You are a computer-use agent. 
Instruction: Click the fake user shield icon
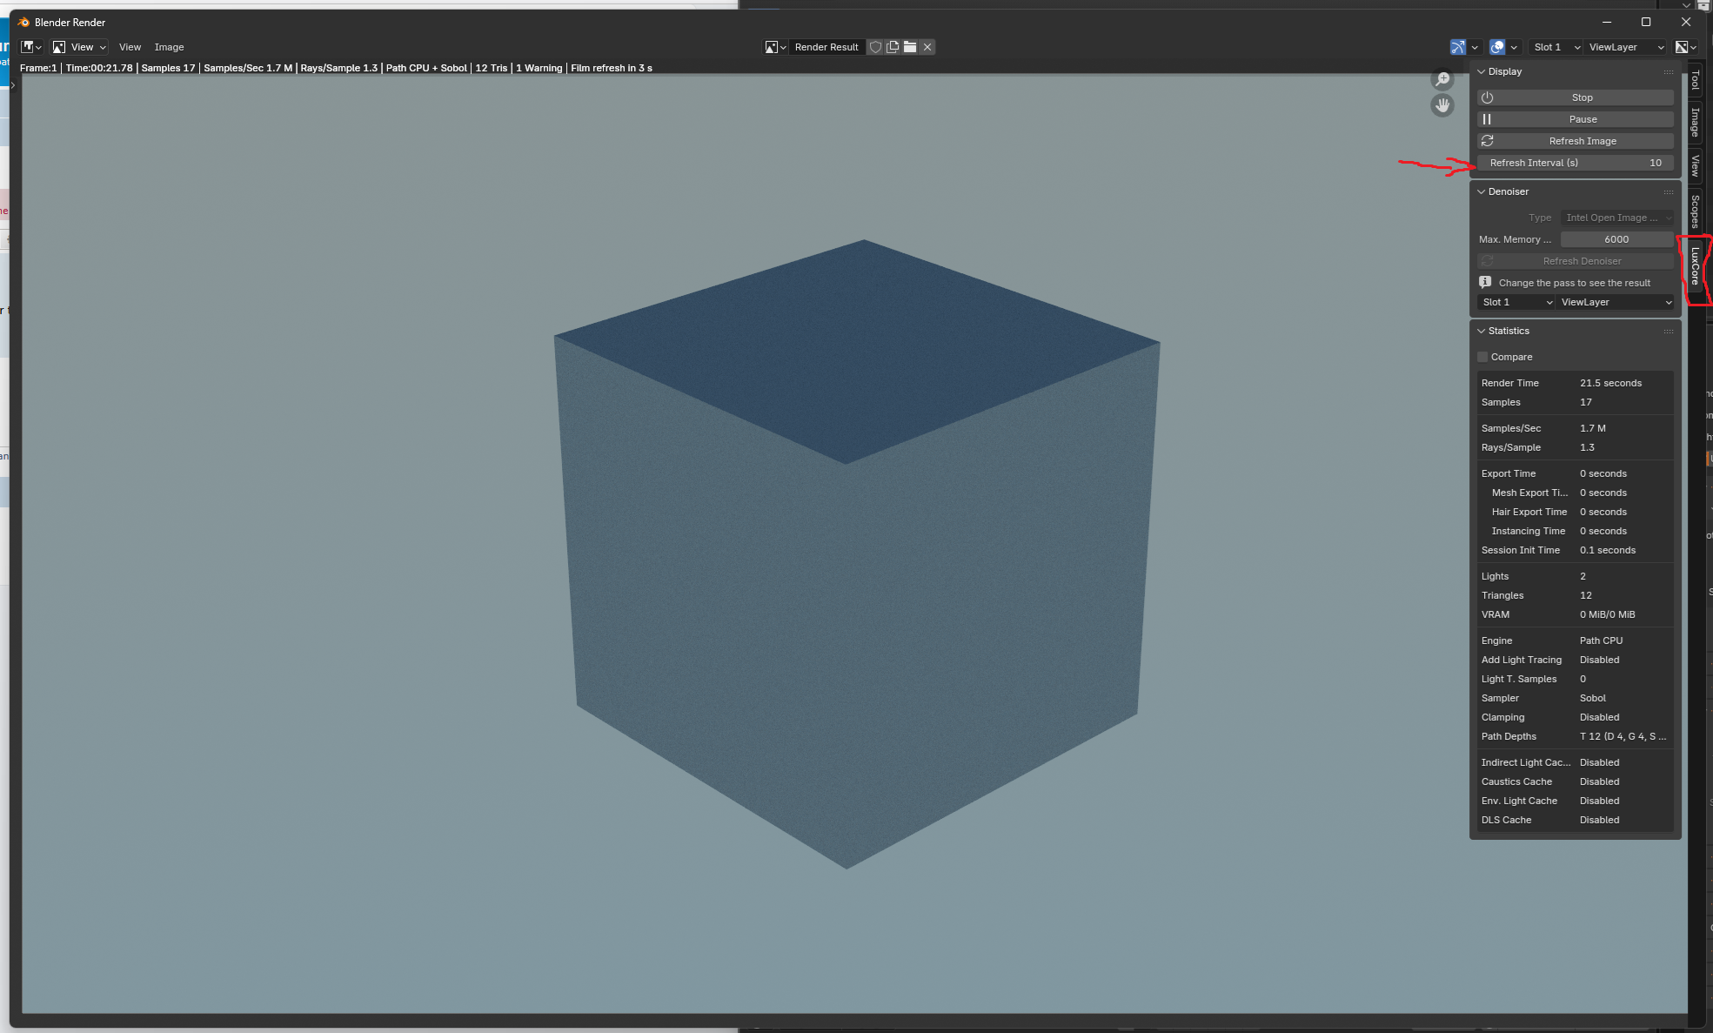coord(875,47)
